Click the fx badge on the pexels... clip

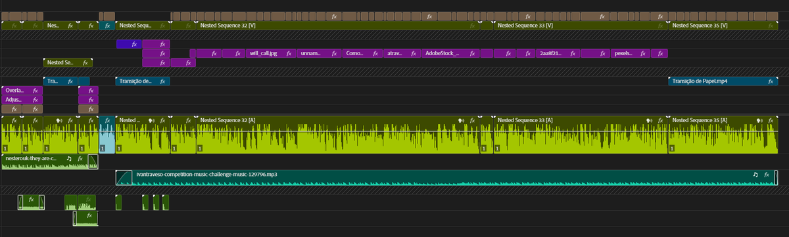643,53
